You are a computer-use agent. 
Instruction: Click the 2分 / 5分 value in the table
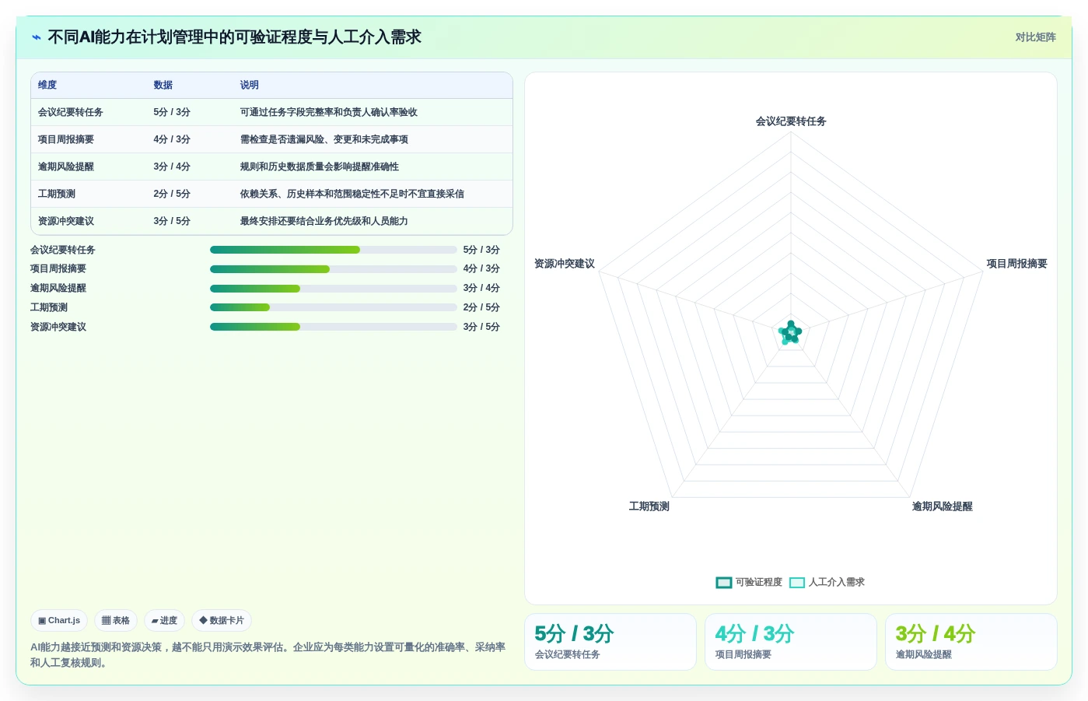[172, 194]
